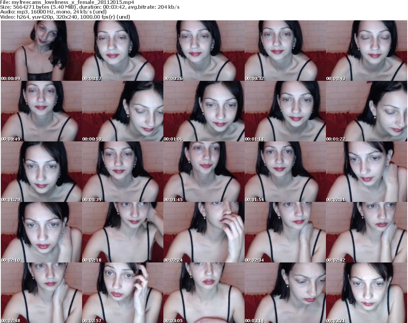Open the thumbnail stamped 00:02:34
Viewport: 408px width, 323px height.
point(285,233)
